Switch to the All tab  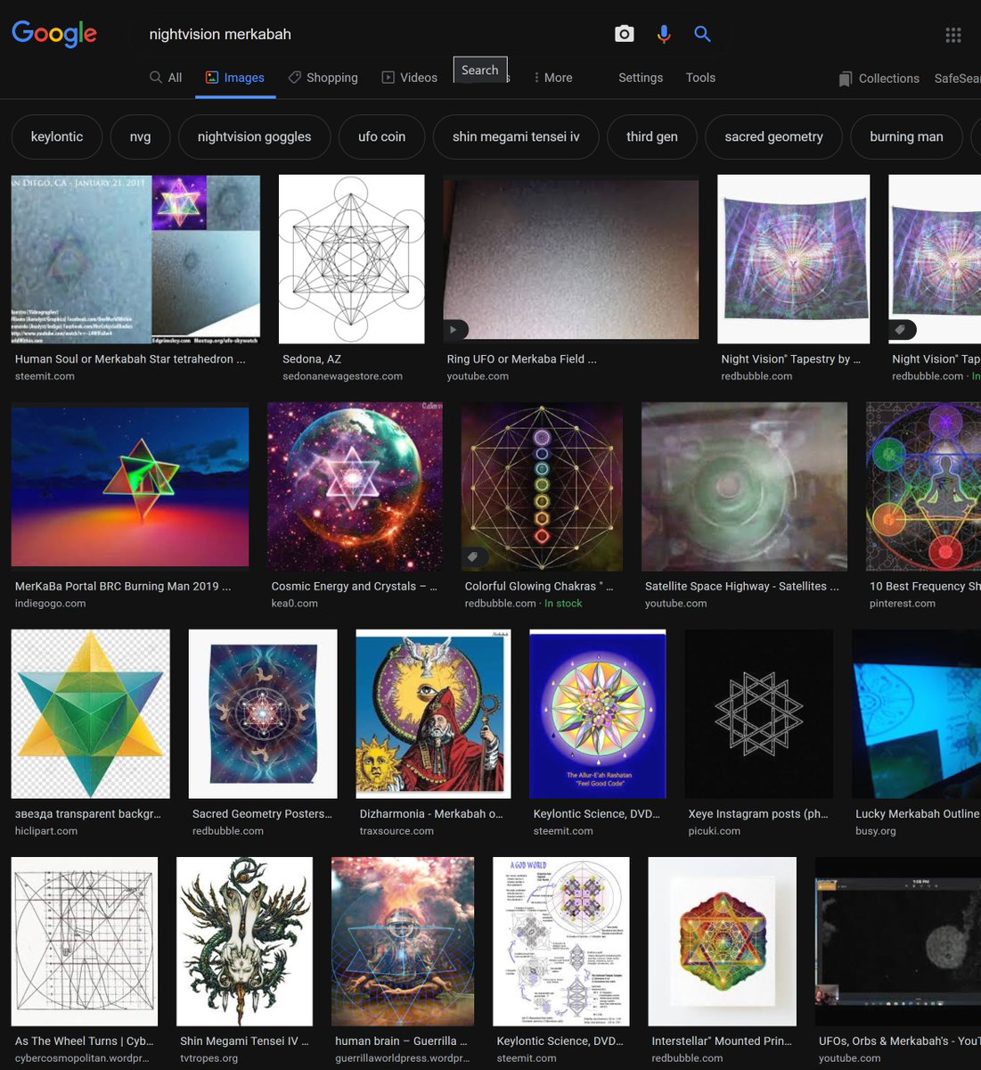[166, 78]
